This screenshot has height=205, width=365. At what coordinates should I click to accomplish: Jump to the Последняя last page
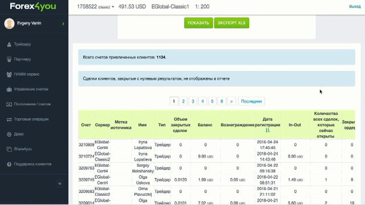(x=252, y=101)
